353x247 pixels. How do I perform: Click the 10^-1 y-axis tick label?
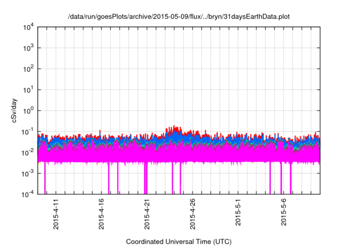point(28,132)
